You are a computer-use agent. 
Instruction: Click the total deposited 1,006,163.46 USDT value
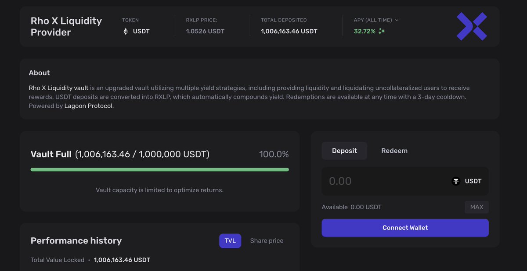click(x=289, y=32)
